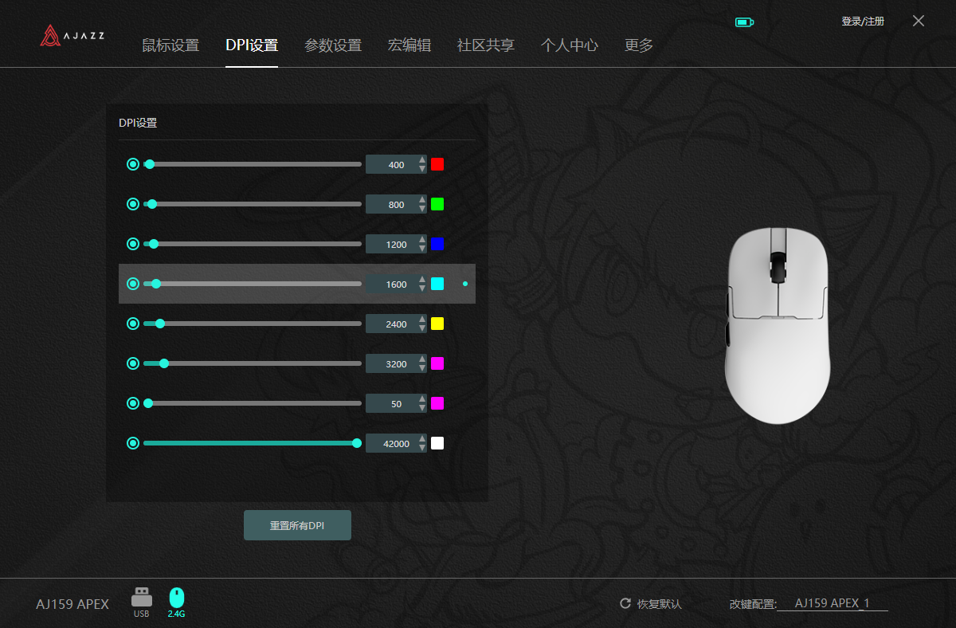
Task: Toggle the 42000 DPI stage radio
Action: pyautogui.click(x=133, y=443)
